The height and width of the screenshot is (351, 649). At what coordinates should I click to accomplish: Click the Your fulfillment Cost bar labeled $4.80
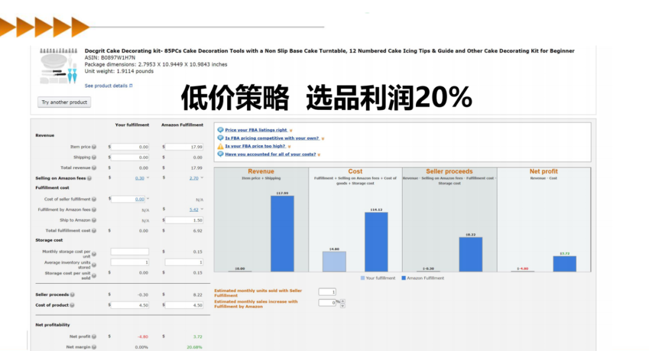coord(334,262)
